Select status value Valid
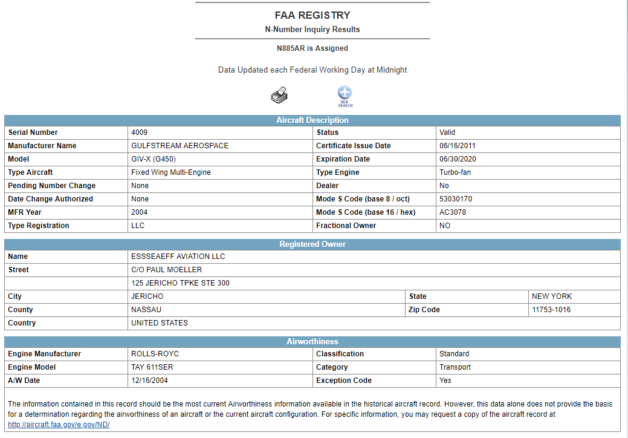628x438 pixels. 447,132
